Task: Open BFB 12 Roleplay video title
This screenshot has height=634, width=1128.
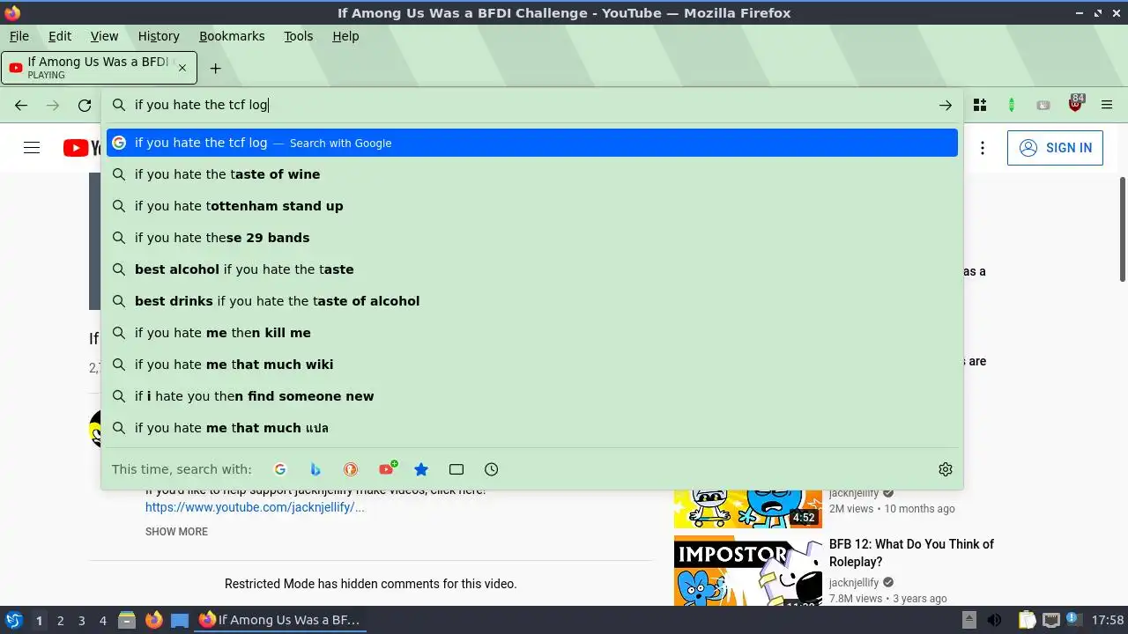Action: [x=911, y=553]
